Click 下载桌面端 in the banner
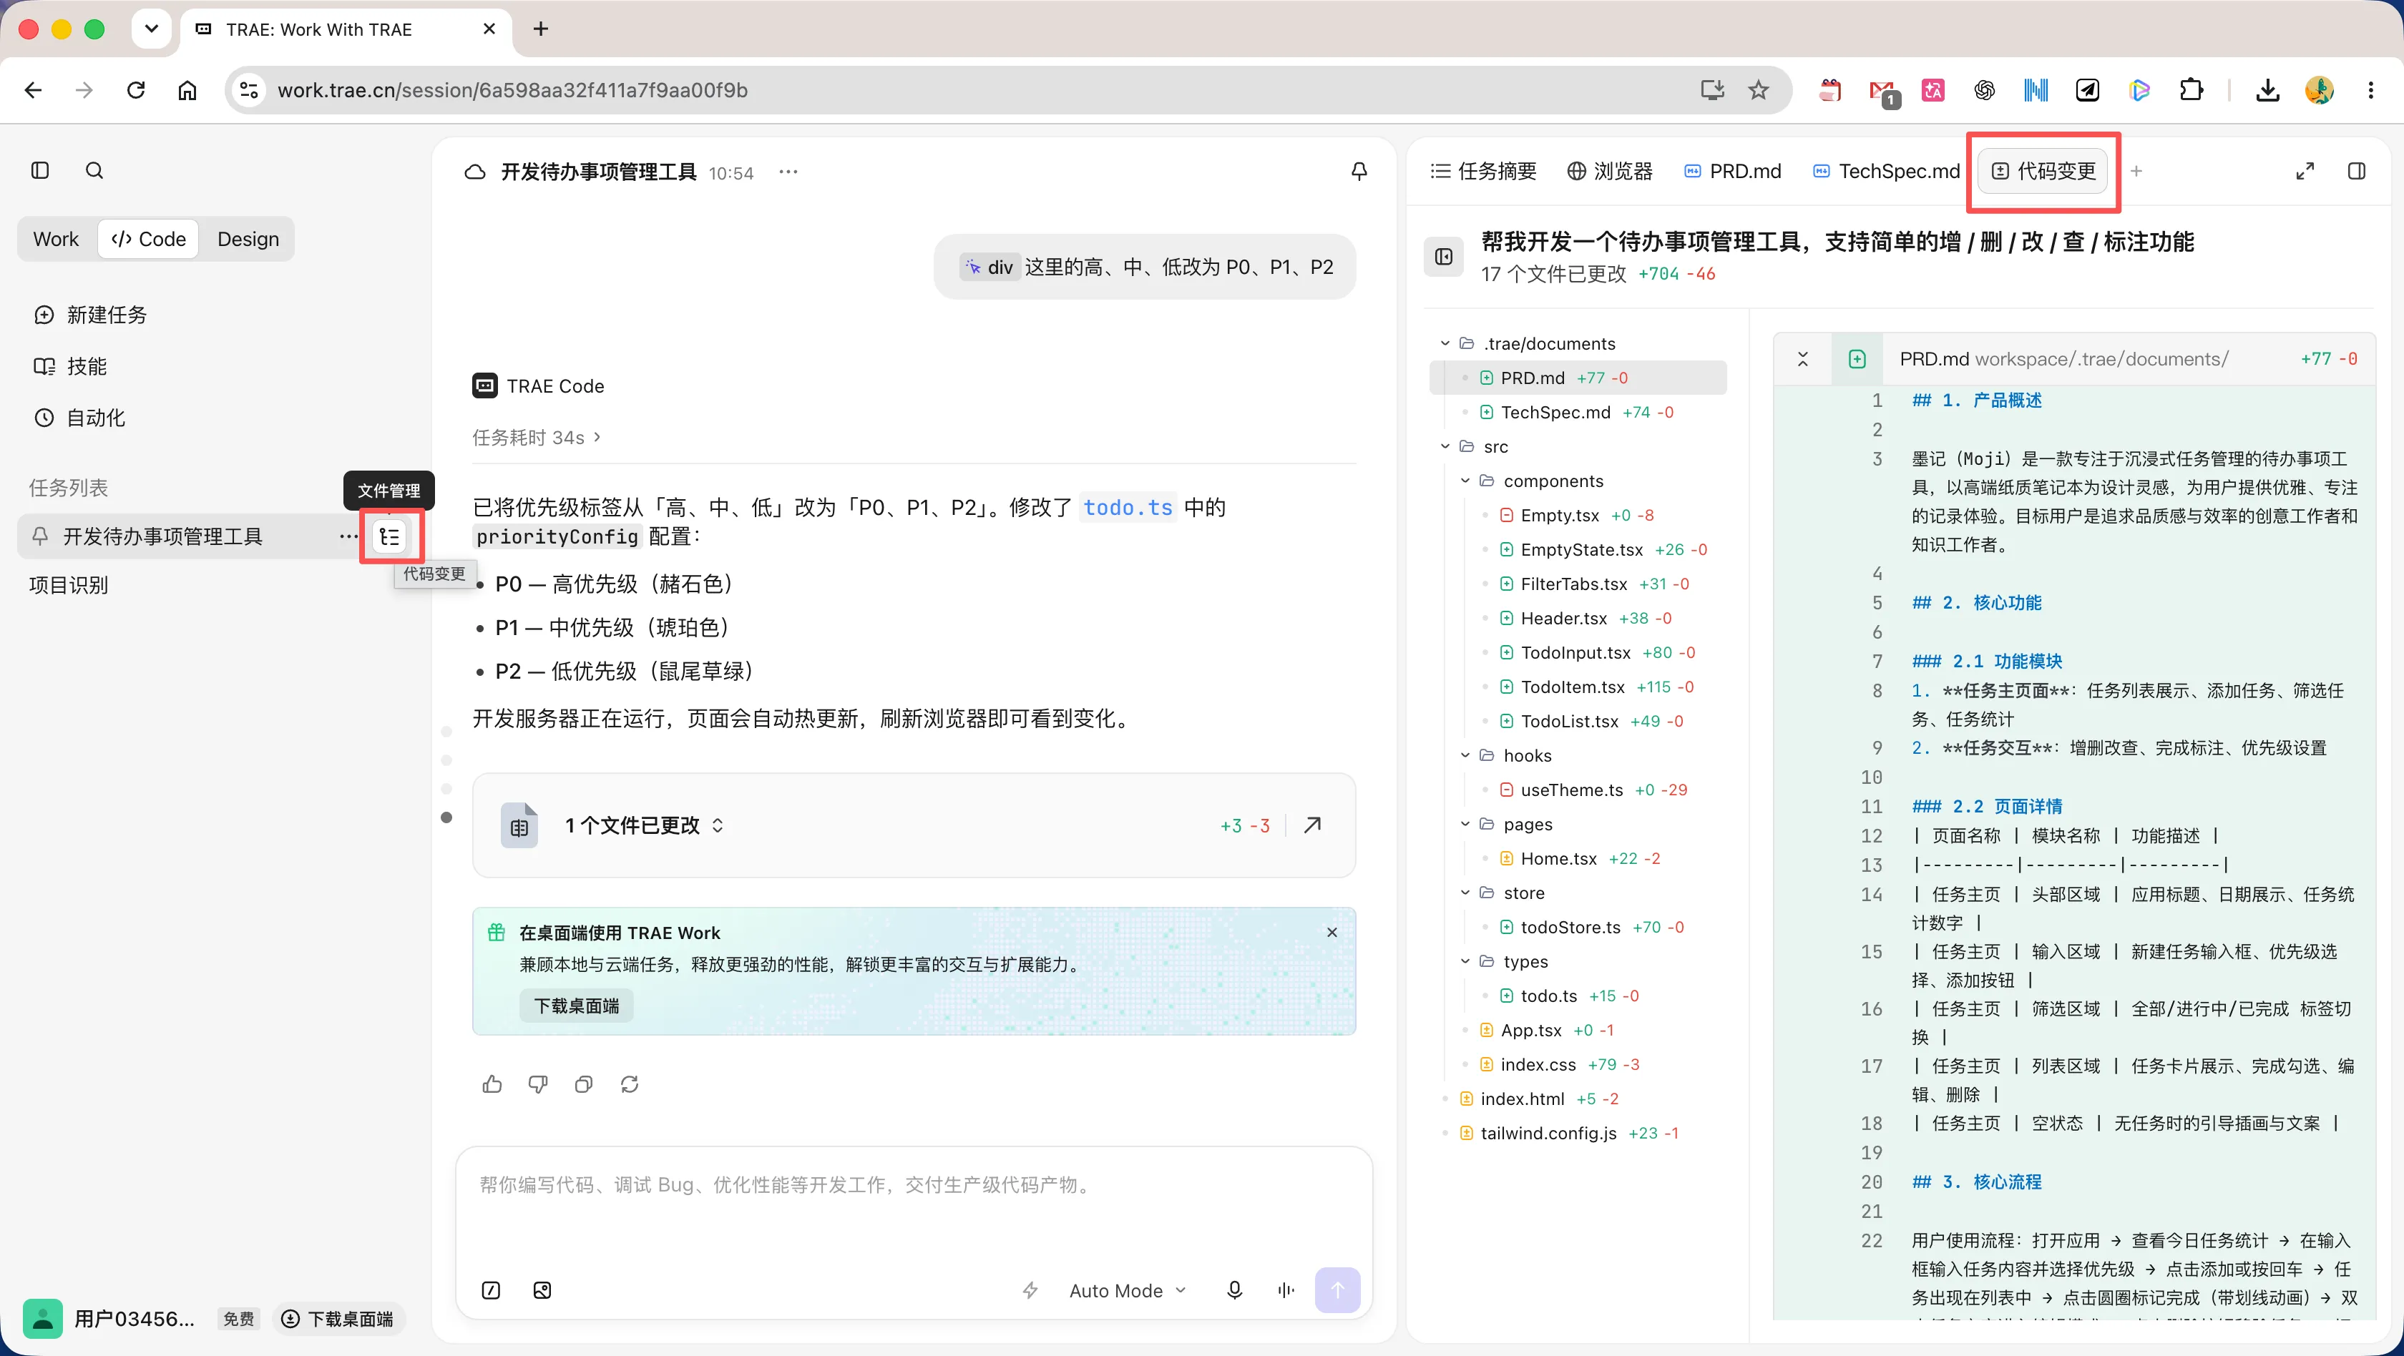 point(577,1006)
